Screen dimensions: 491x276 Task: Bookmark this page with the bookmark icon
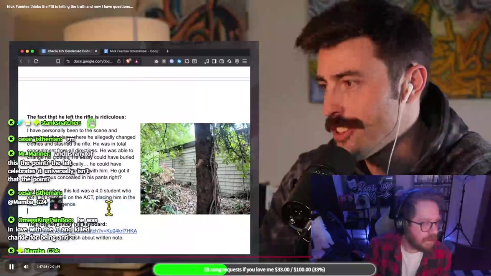58,61
